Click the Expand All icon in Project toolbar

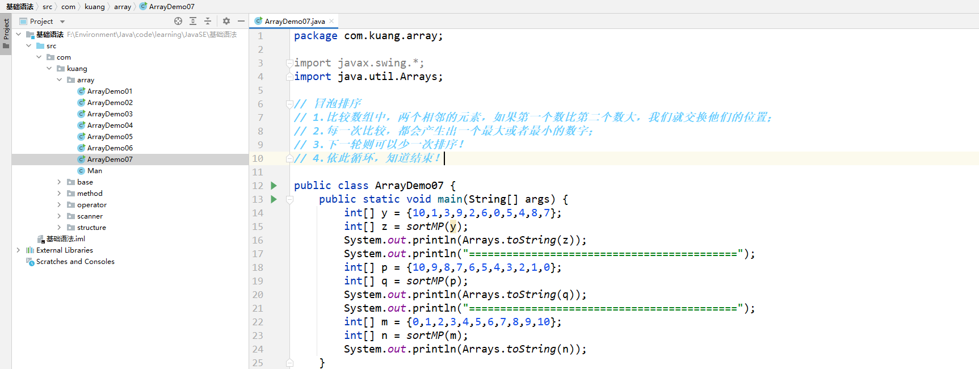pyautogui.click(x=193, y=21)
